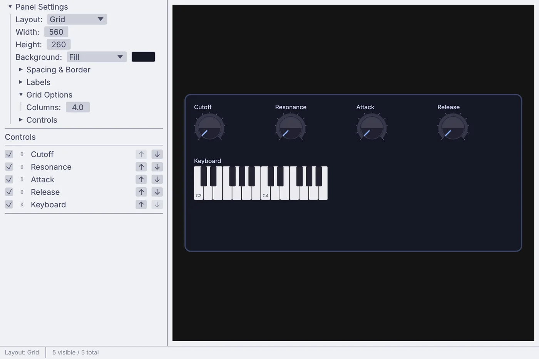Expand the Labels section

pos(21,82)
